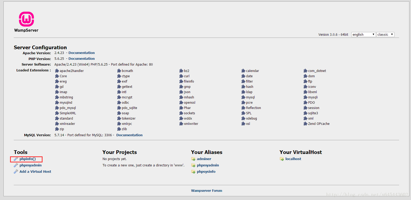
Task: Open the phpsysinfo alias link
Action: coord(206,172)
